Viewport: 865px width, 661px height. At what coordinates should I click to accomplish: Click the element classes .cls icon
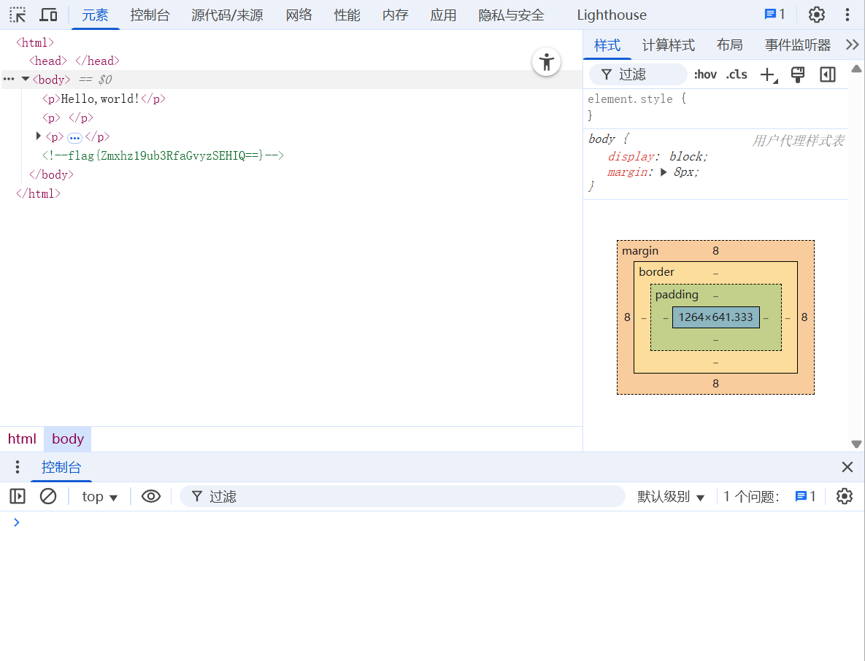[x=736, y=74]
